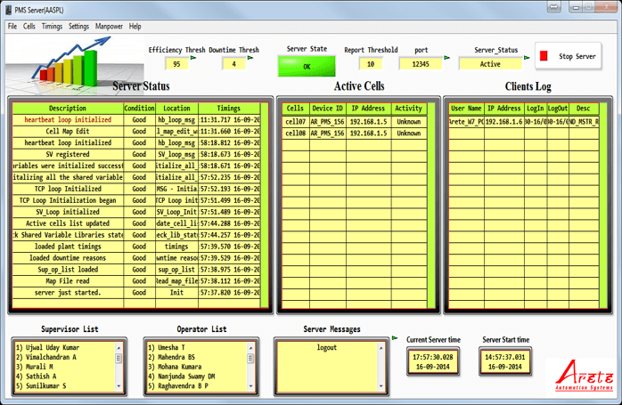Click the 'server just started.' row
The width and height of the screenshot is (622, 405).
pyautogui.click(x=136, y=293)
